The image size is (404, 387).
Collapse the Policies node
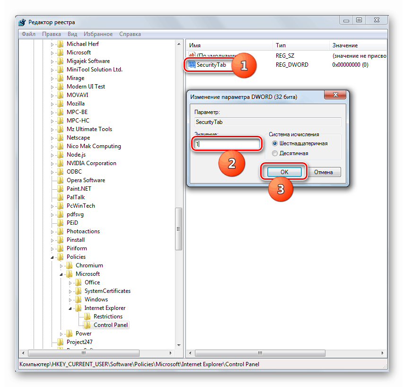point(53,257)
